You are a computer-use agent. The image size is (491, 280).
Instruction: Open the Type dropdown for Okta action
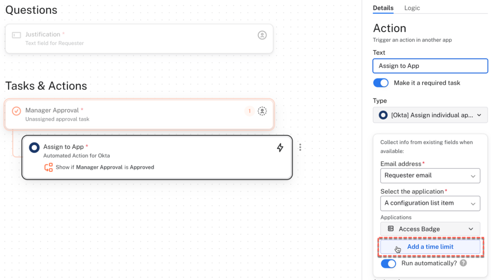[x=430, y=115]
